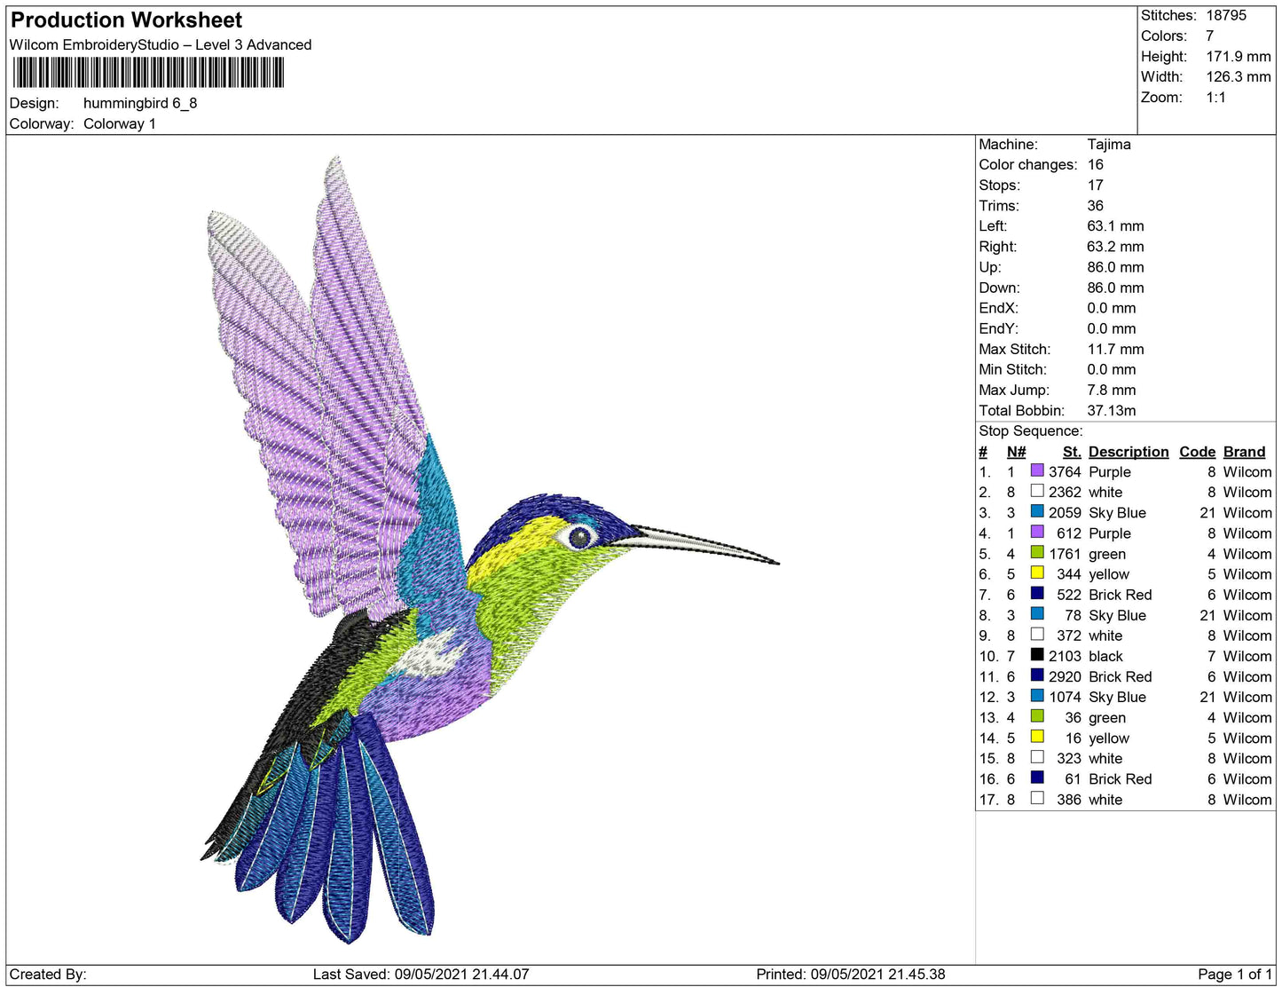Select the Sky Blue swatch in stop 12
The image size is (1282, 987).
1036,697
